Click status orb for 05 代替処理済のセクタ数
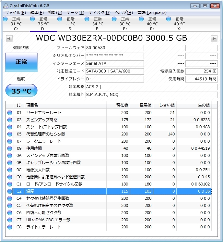 10,134
